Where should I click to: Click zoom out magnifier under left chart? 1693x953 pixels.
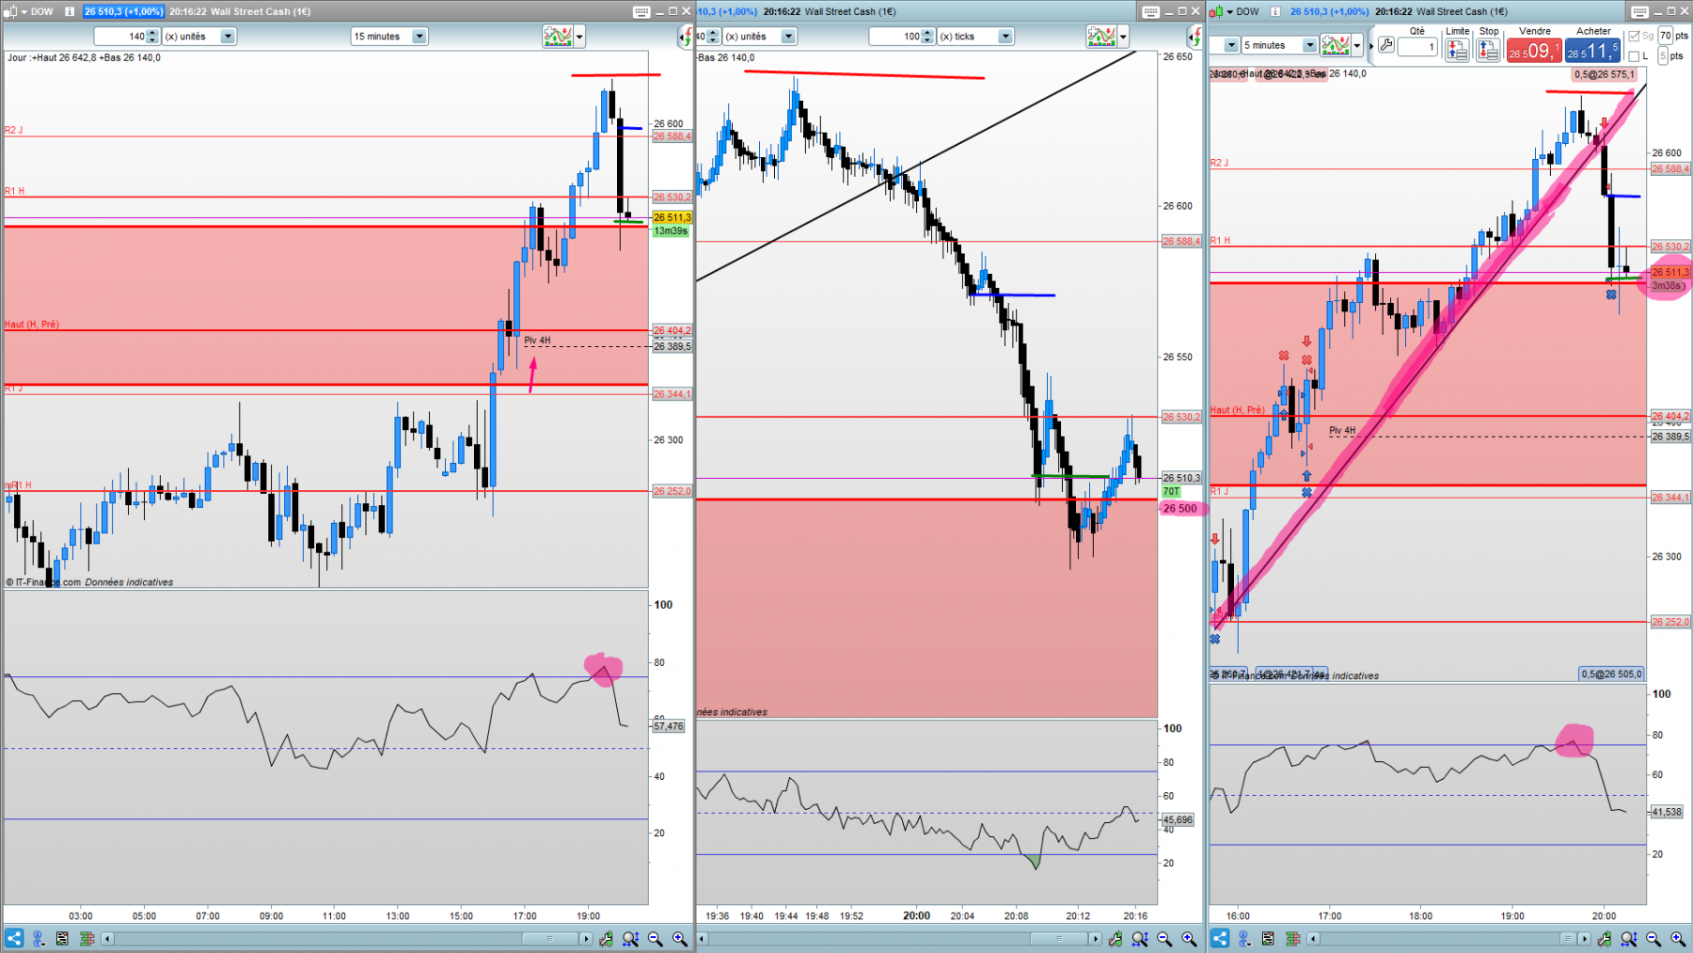click(656, 938)
